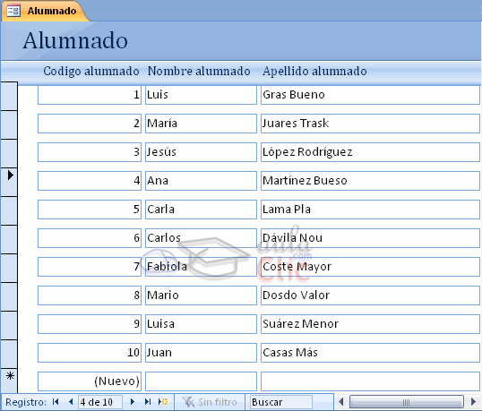Click the name field 'María'

[201, 124]
